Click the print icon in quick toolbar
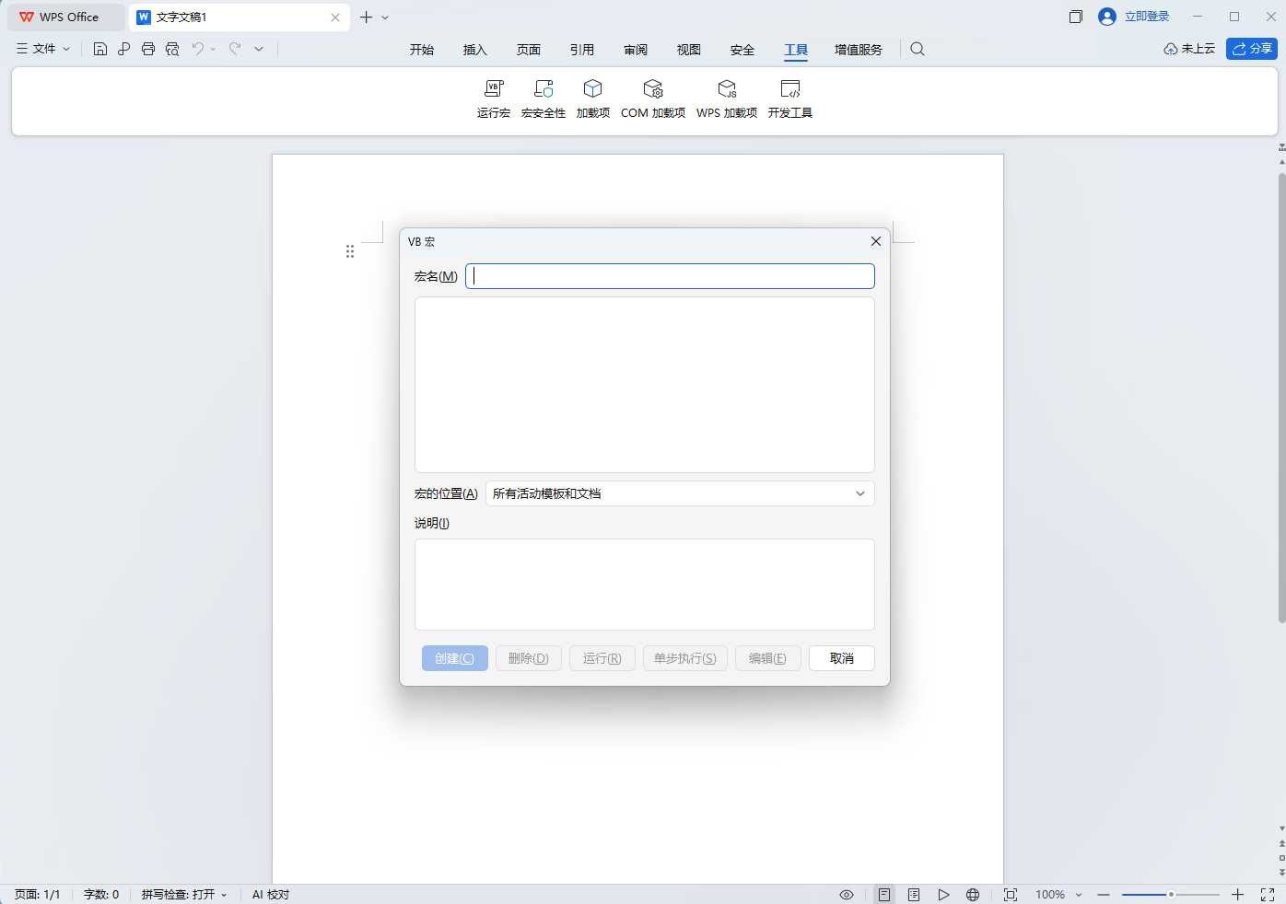The width and height of the screenshot is (1286, 904). pos(148,49)
